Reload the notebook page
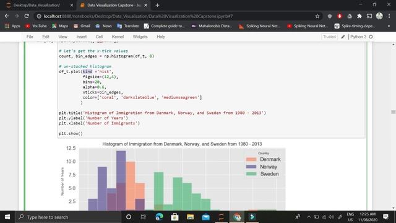Image resolution: width=396 pixels, height=223 pixels. tap(27, 16)
